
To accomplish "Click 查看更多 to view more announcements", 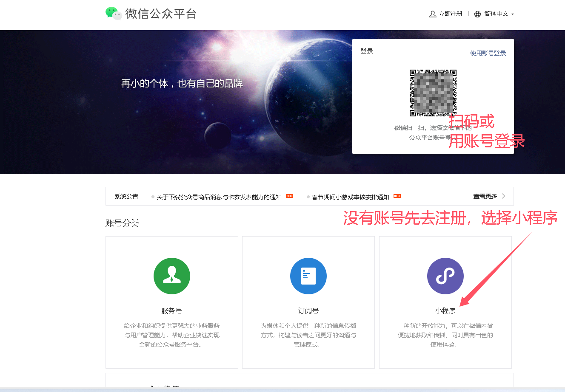I will (x=485, y=196).
